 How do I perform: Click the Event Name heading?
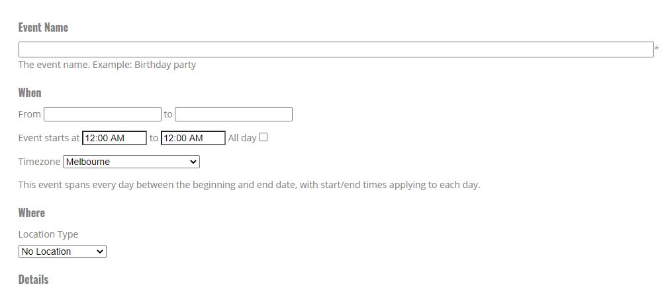[x=43, y=28]
